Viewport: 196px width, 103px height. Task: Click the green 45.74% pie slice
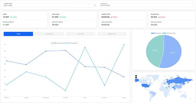(155, 50)
